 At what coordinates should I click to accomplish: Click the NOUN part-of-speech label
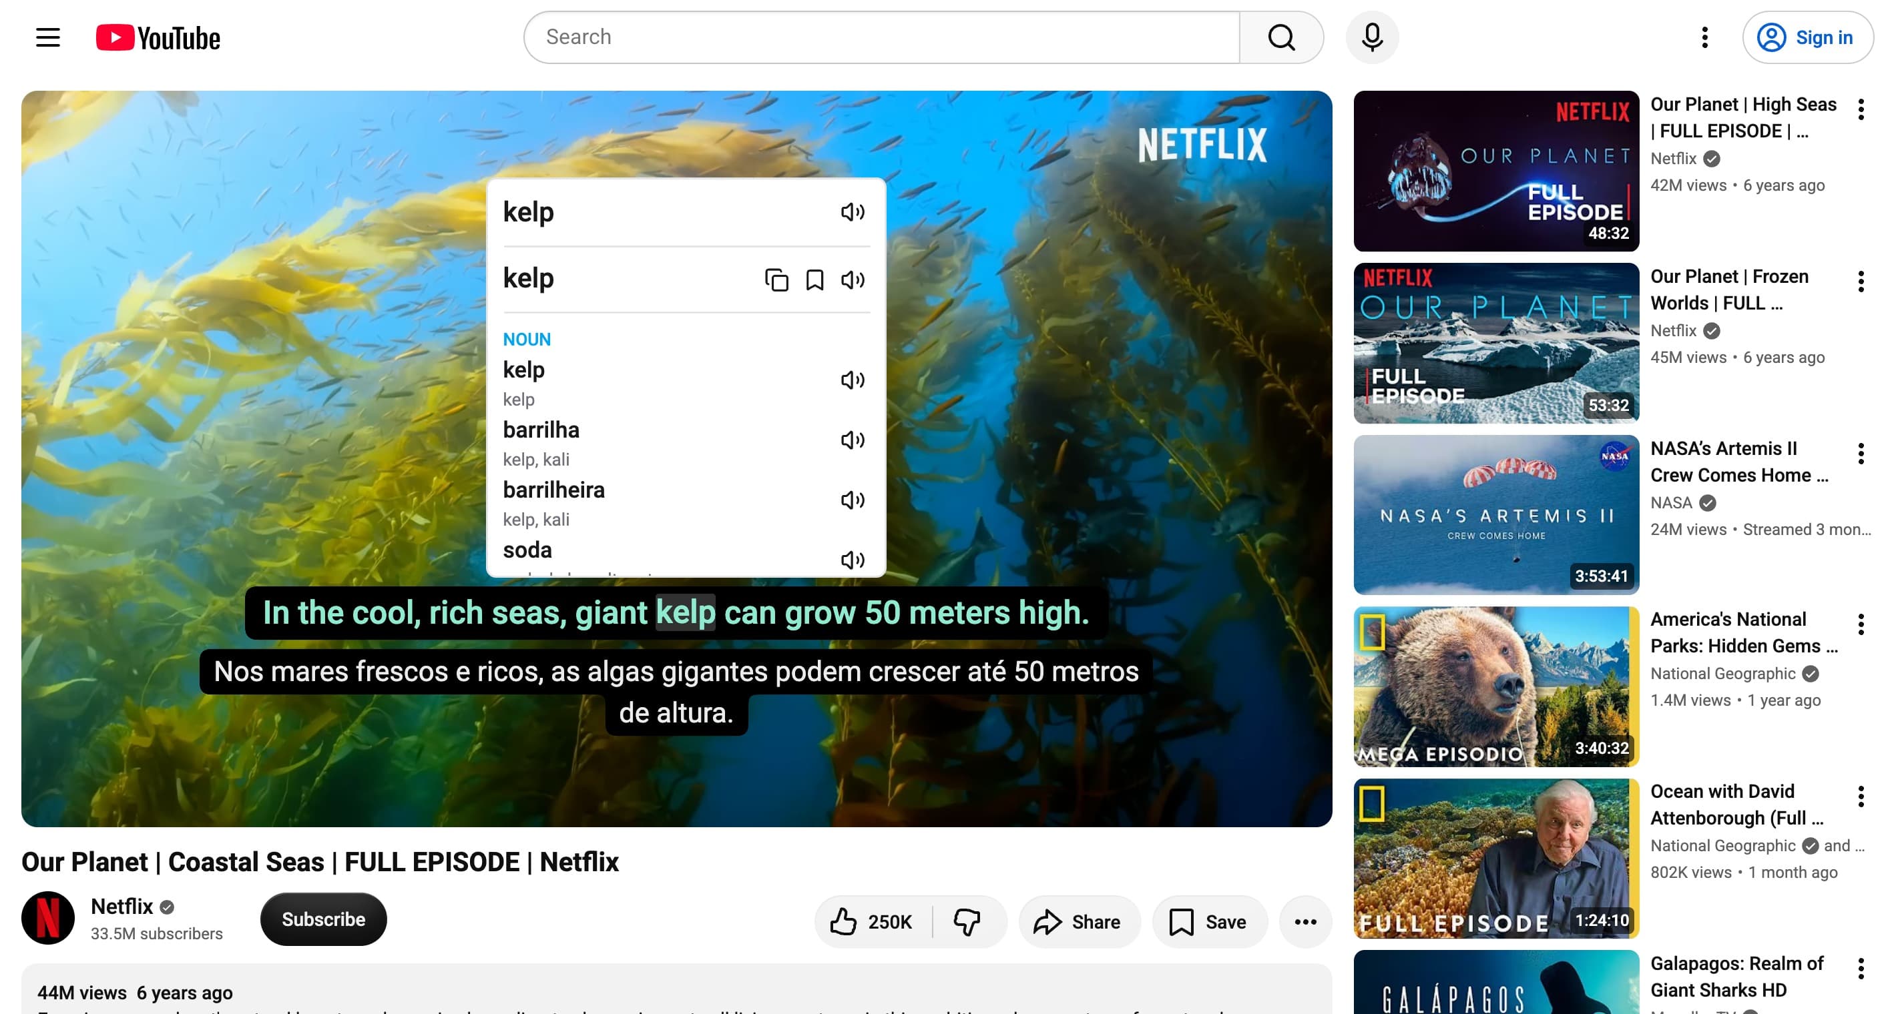click(526, 339)
